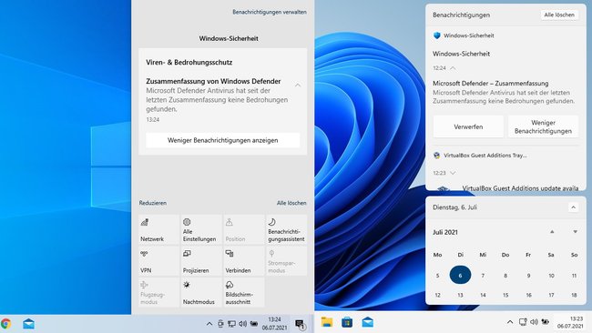Open the Alle Einstellungen quick action tile
This screenshot has width=592, height=333.
click(x=201, y=229)
